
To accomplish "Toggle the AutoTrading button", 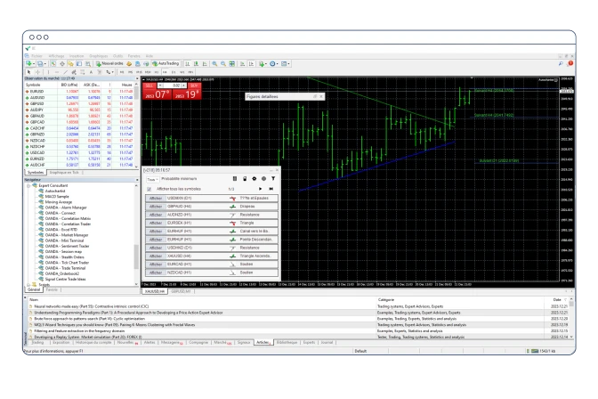I will pyautogui.click(x=166, y=64).
